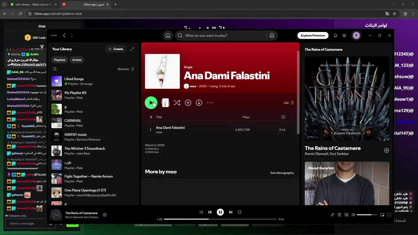Adjust the volume slider

(367, 215)
